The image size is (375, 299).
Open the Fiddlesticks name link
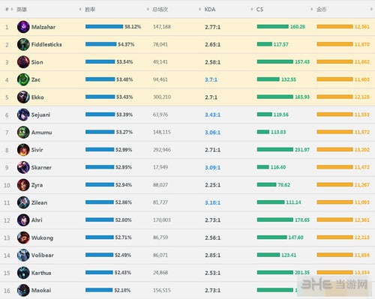(46, 44)
